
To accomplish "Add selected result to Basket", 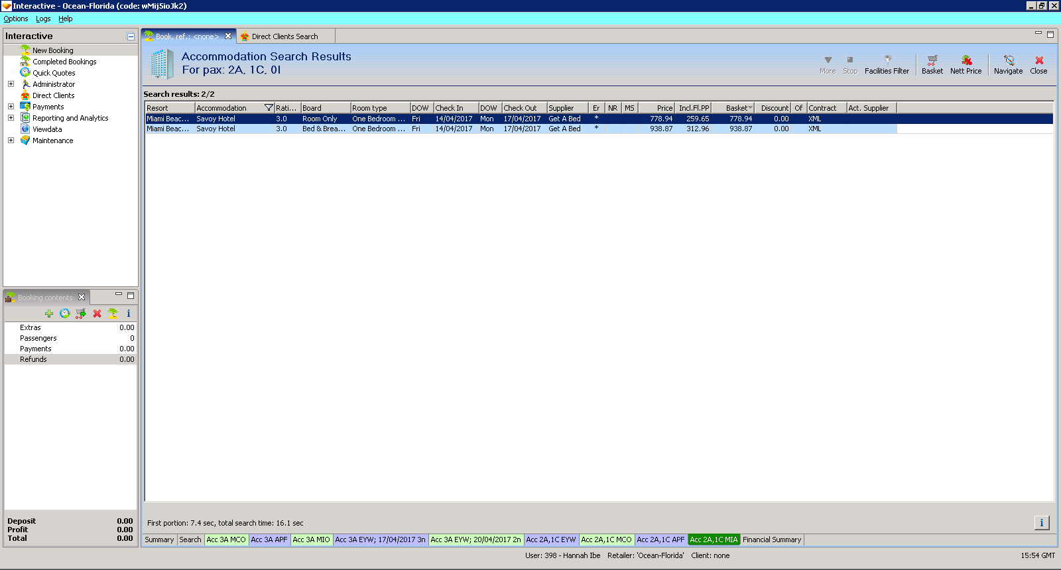I will (x=932, y=64).
